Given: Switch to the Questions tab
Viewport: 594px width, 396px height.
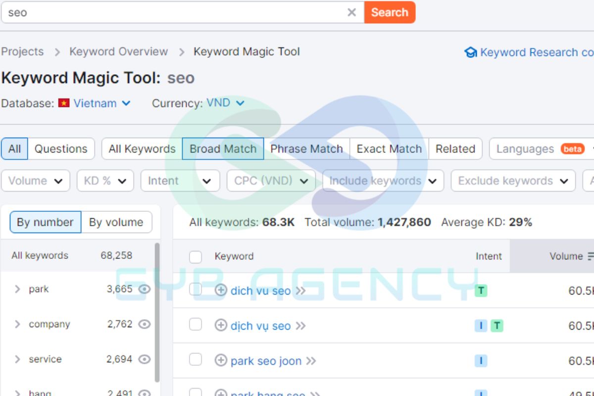Looking at the screenshot, I should pos(61,148).
